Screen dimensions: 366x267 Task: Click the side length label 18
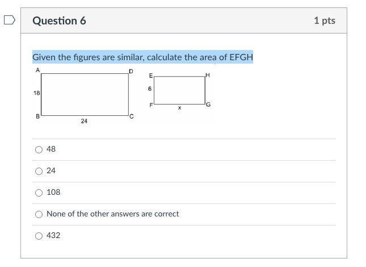pos(36,93)
